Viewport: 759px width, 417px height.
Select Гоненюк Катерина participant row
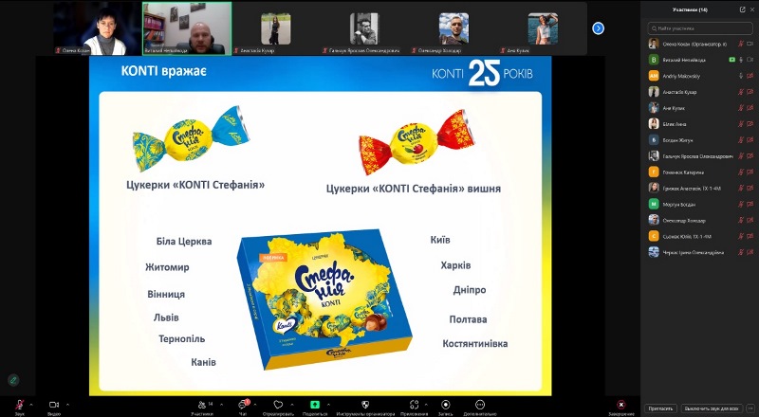700,172
